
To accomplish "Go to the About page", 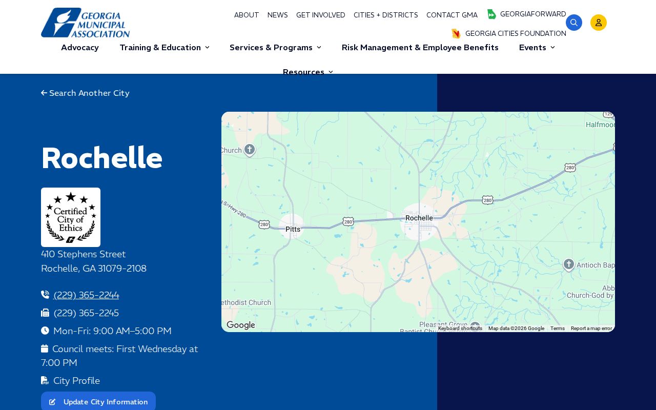I will point(247,15).
